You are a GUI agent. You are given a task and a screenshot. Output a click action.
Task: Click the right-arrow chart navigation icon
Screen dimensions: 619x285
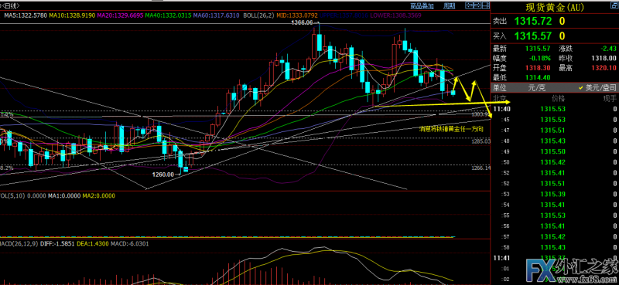tap(477, 5)
